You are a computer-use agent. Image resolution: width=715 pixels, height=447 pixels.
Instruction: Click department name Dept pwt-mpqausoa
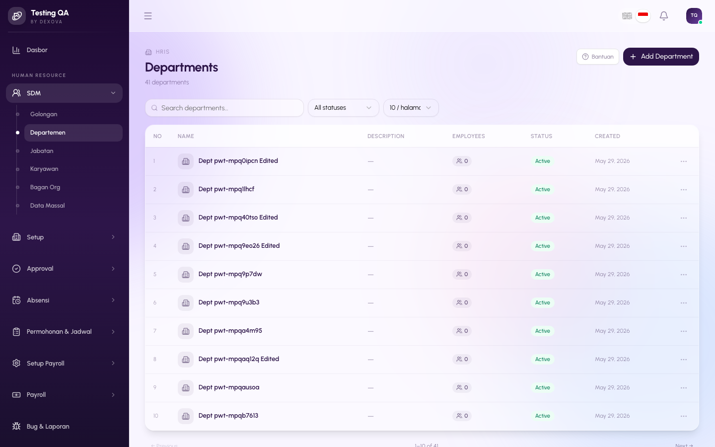[229, 387]
